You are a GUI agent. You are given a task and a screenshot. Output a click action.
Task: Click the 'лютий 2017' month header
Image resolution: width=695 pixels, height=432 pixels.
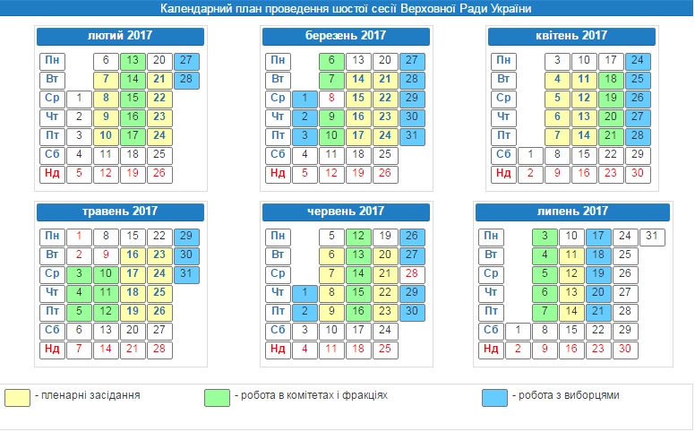[x=120, y=37]
